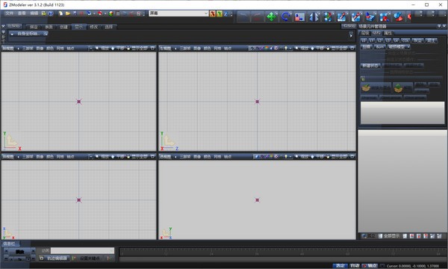Select the blue Rotate tool

(285, 16)
